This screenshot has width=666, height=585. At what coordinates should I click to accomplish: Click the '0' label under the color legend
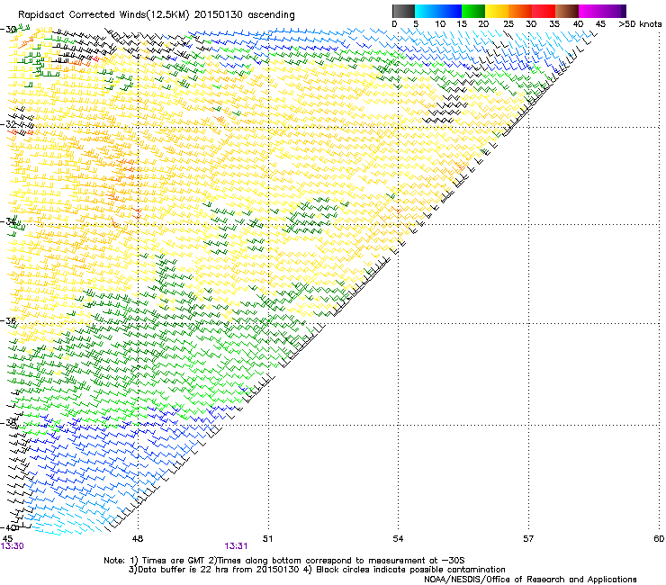click(394, 24)
